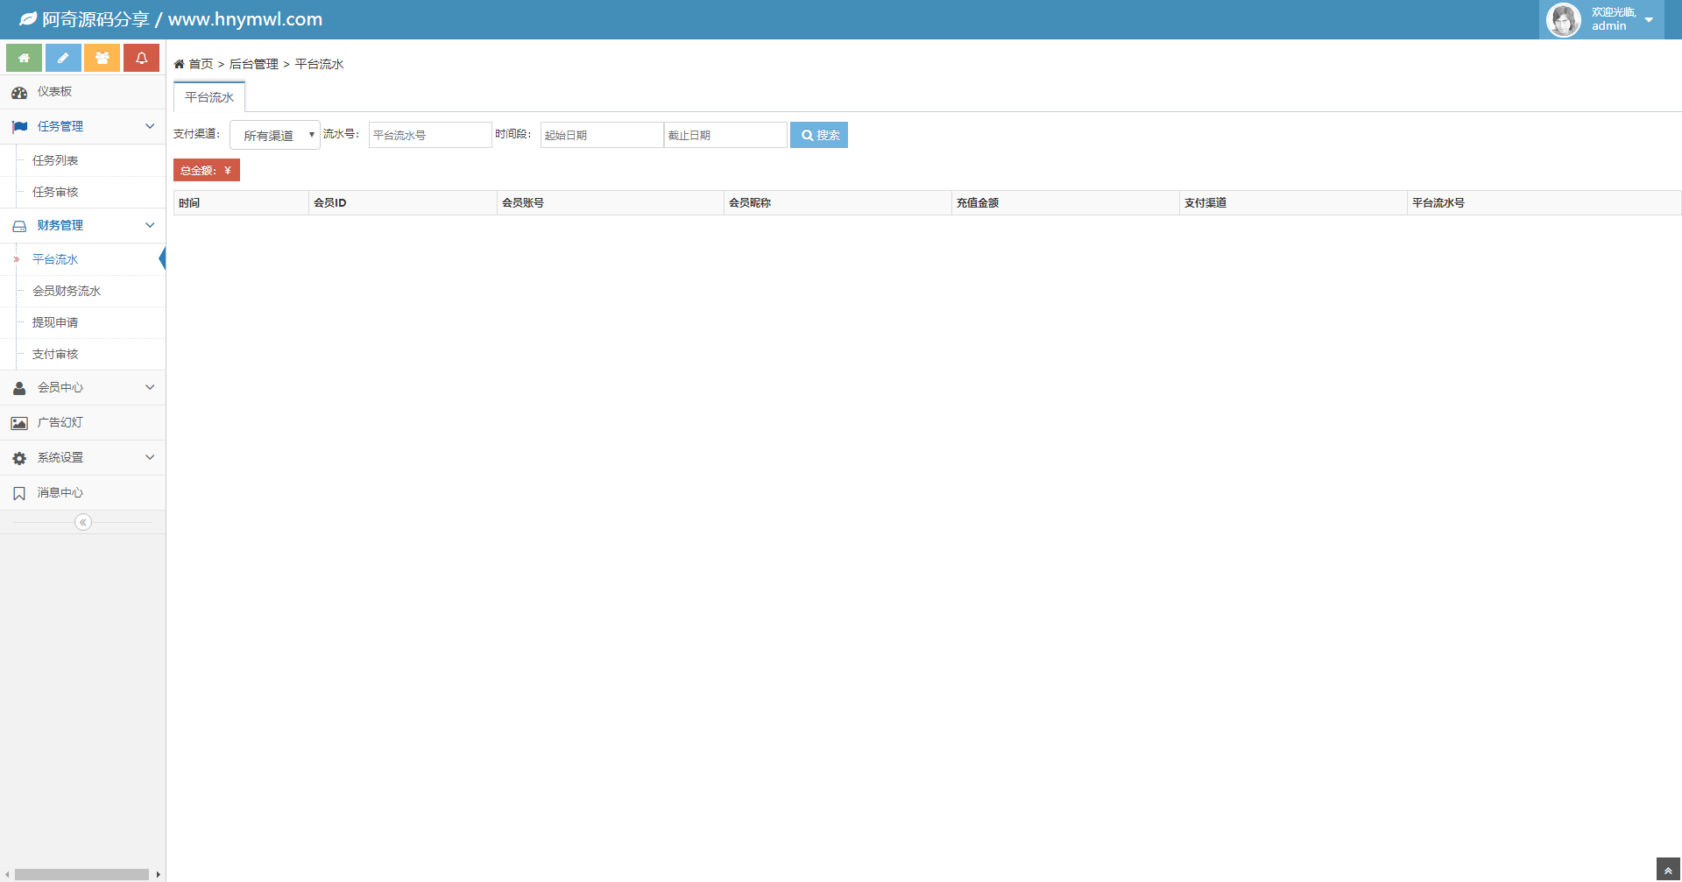The width and height of the screenshot is (1682, 882).
Task: Open the 所有渠道 payment channel dropdown
Action: (x=275, y=135)
